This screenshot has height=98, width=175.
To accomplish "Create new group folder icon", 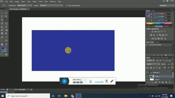I will (x=163, y=82).
